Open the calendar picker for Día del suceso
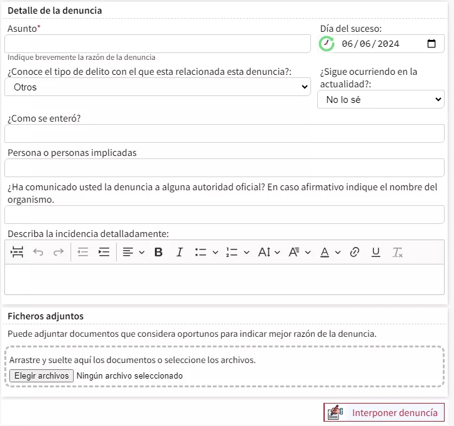 432,44
